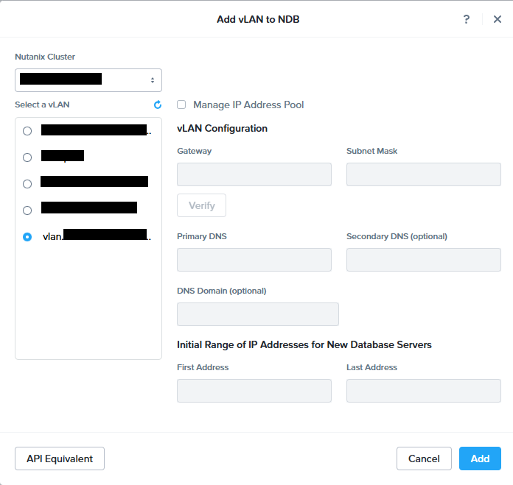Click the help question mark icon
513x485 pixels.
point(467,19)
